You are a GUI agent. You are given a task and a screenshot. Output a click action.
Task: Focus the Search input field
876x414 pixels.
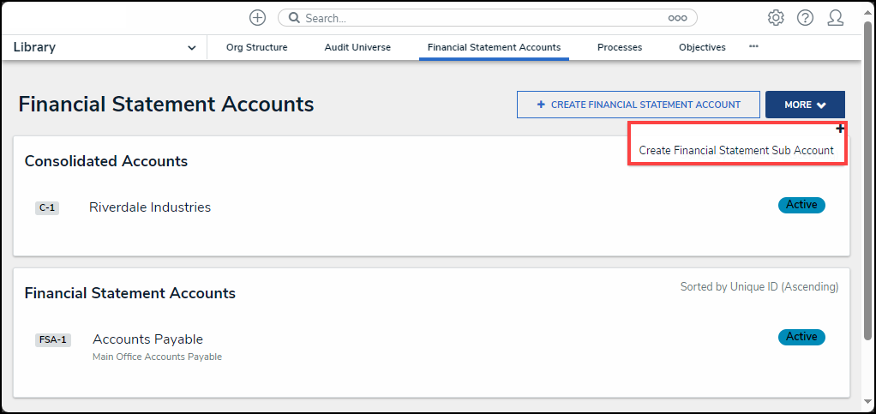[x=480, y=18]
